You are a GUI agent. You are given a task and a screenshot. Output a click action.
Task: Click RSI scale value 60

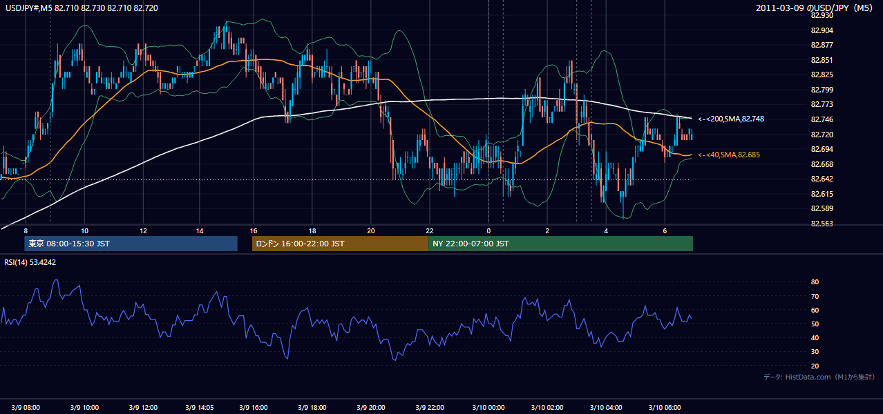pos(815,310)
